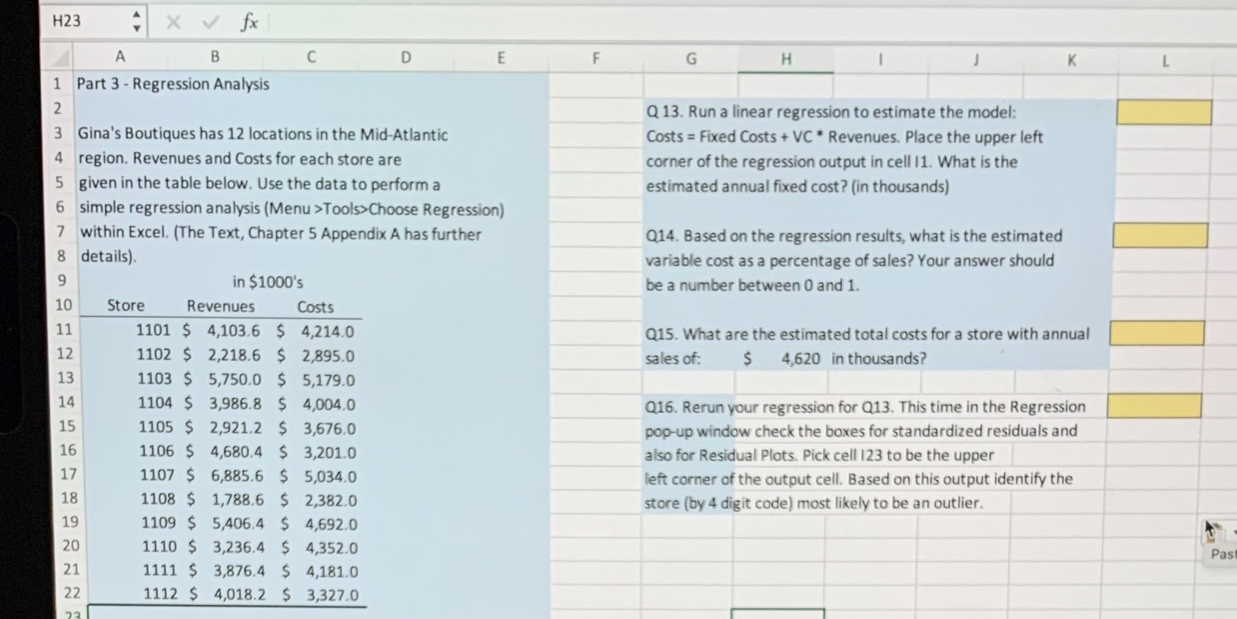Click the outlined active cell H23
The height and width of the screenshot is (619, 1237).
tap(778, 613)
